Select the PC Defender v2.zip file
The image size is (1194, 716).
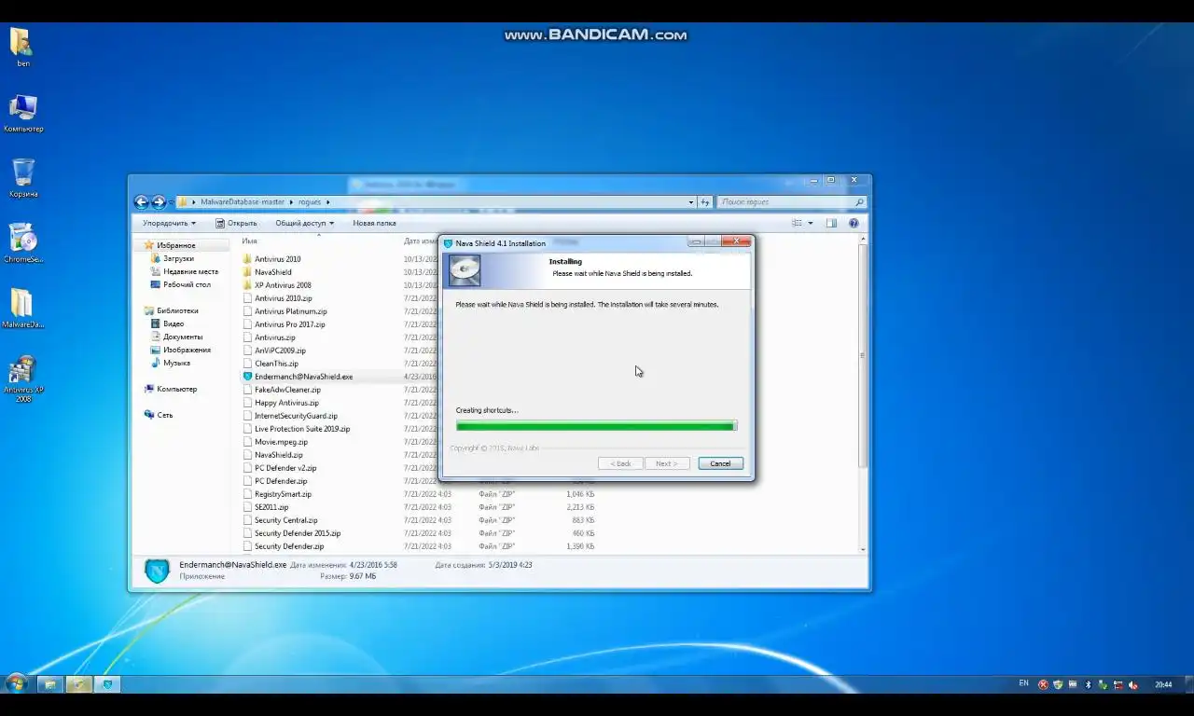(285, 468)
